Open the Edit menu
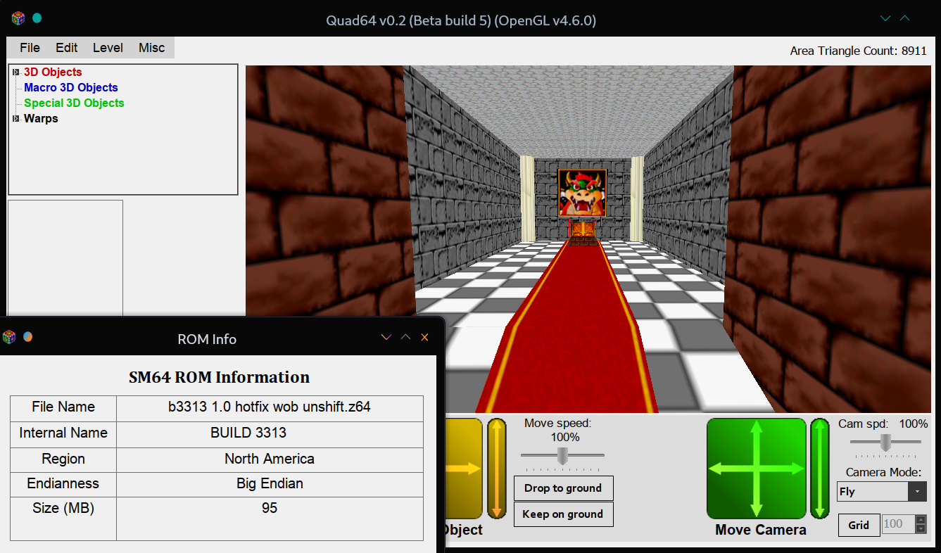The width and height of the screenshot is (941, 553). pos(66,48)
